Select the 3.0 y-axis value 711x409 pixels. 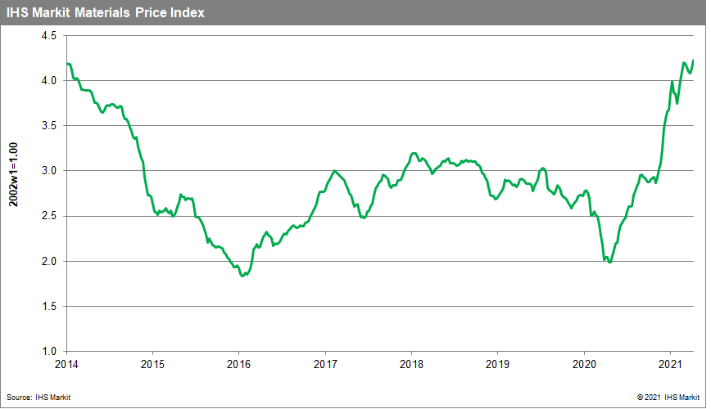[x=48, y=171]
